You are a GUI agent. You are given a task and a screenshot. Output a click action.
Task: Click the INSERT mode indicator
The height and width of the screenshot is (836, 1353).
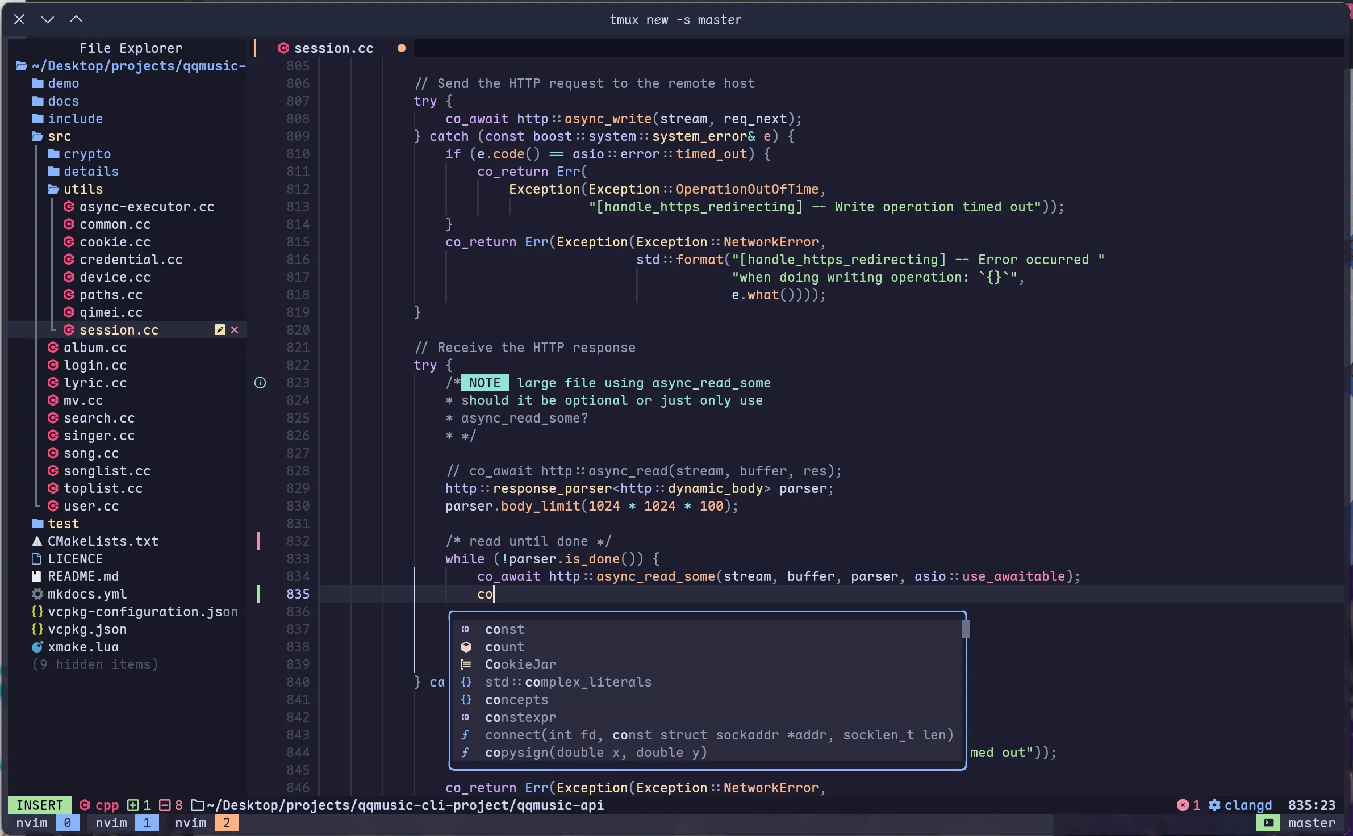click(39, 805)
